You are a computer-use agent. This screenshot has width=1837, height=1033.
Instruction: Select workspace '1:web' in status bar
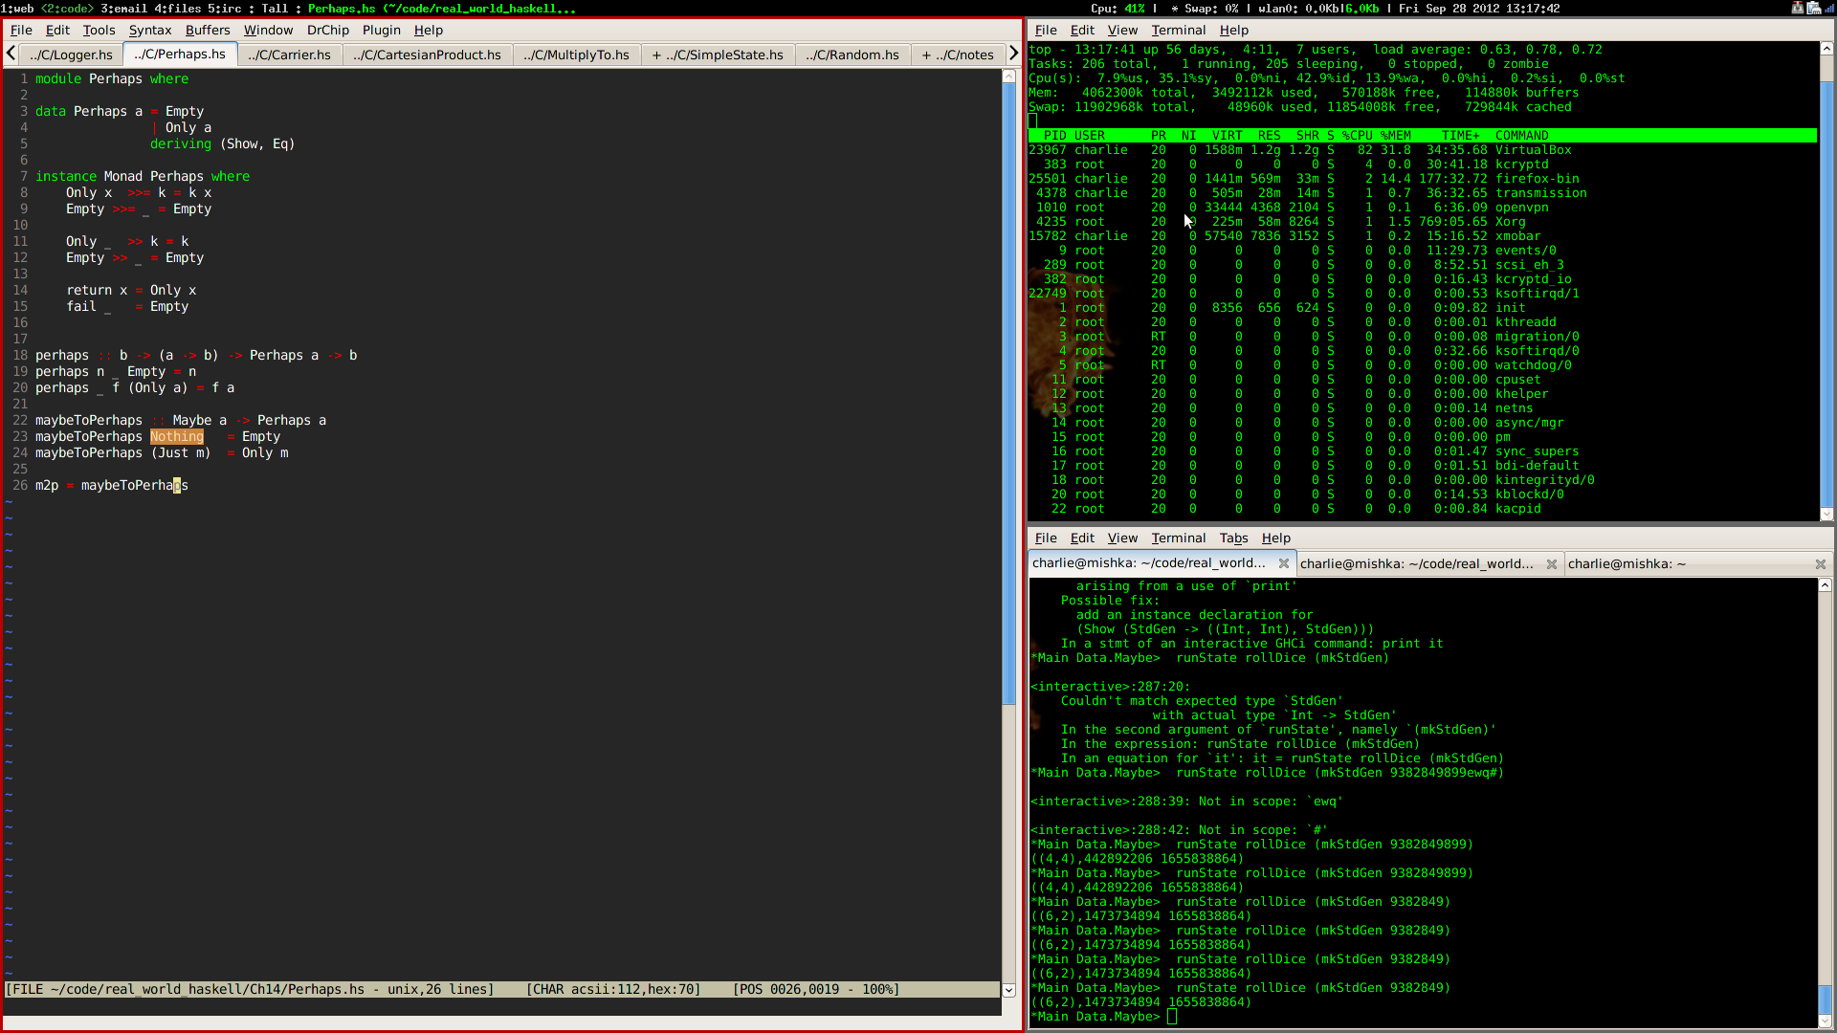coord(16,8)
